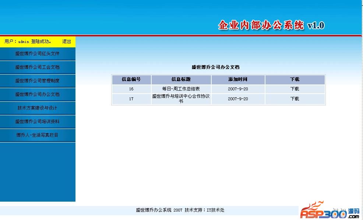Click date 2007-9-20 in row 16
Screen dimensions: 363x220
[x=238, y=89]
